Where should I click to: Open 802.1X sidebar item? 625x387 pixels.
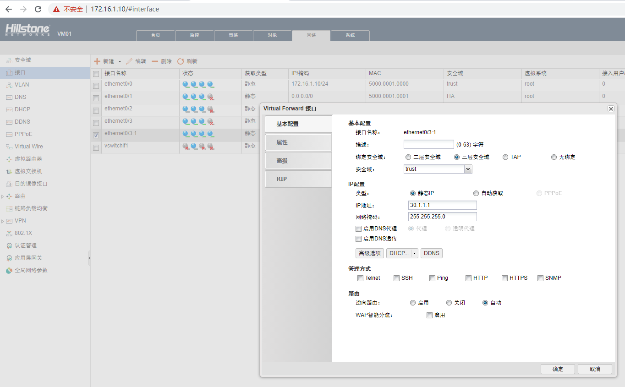23,233
